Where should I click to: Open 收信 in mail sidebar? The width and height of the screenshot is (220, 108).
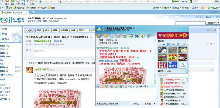5,34
